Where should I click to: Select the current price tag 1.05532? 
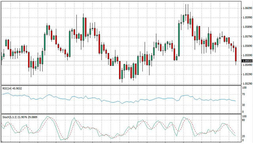pos(247,61)
